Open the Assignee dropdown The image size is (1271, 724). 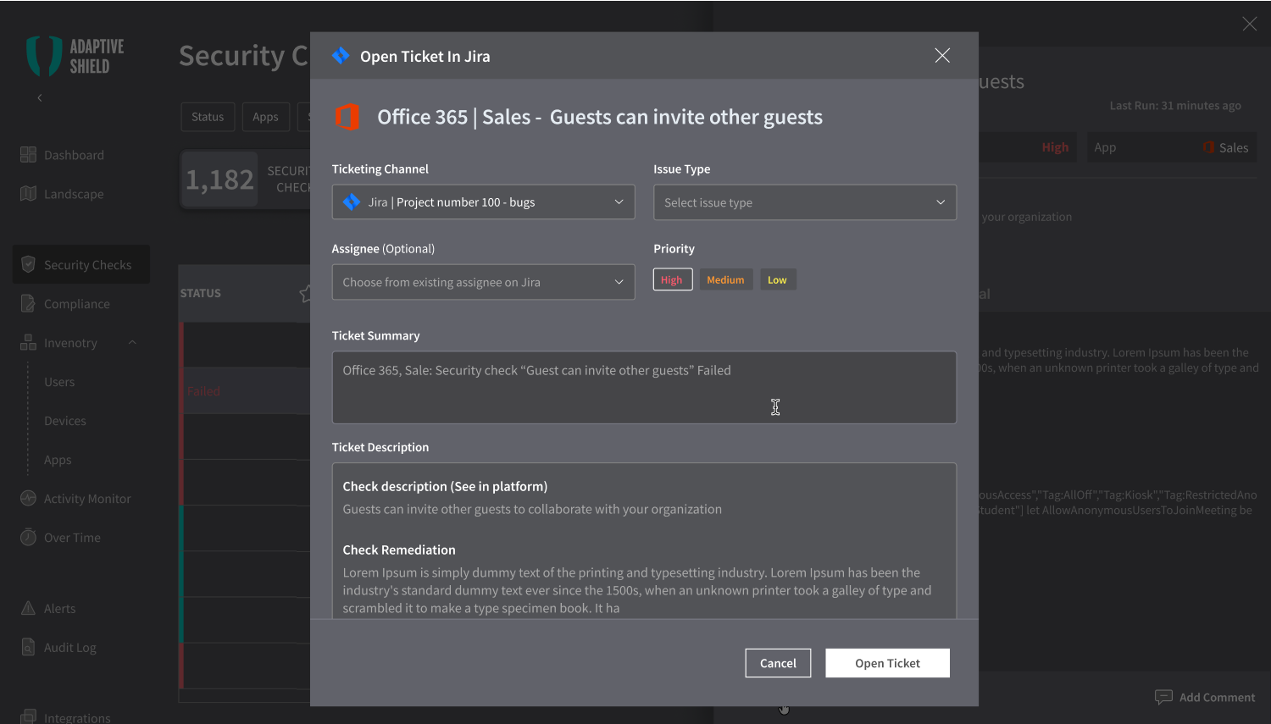(x=483, y=282)
